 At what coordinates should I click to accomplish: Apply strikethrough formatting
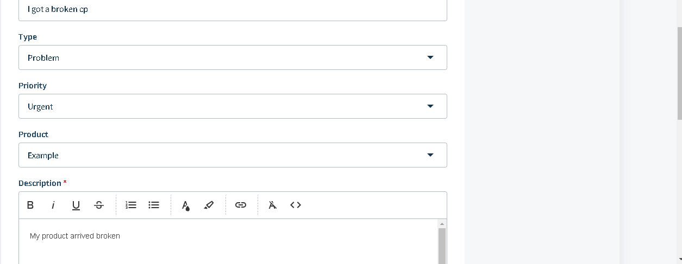98,205
